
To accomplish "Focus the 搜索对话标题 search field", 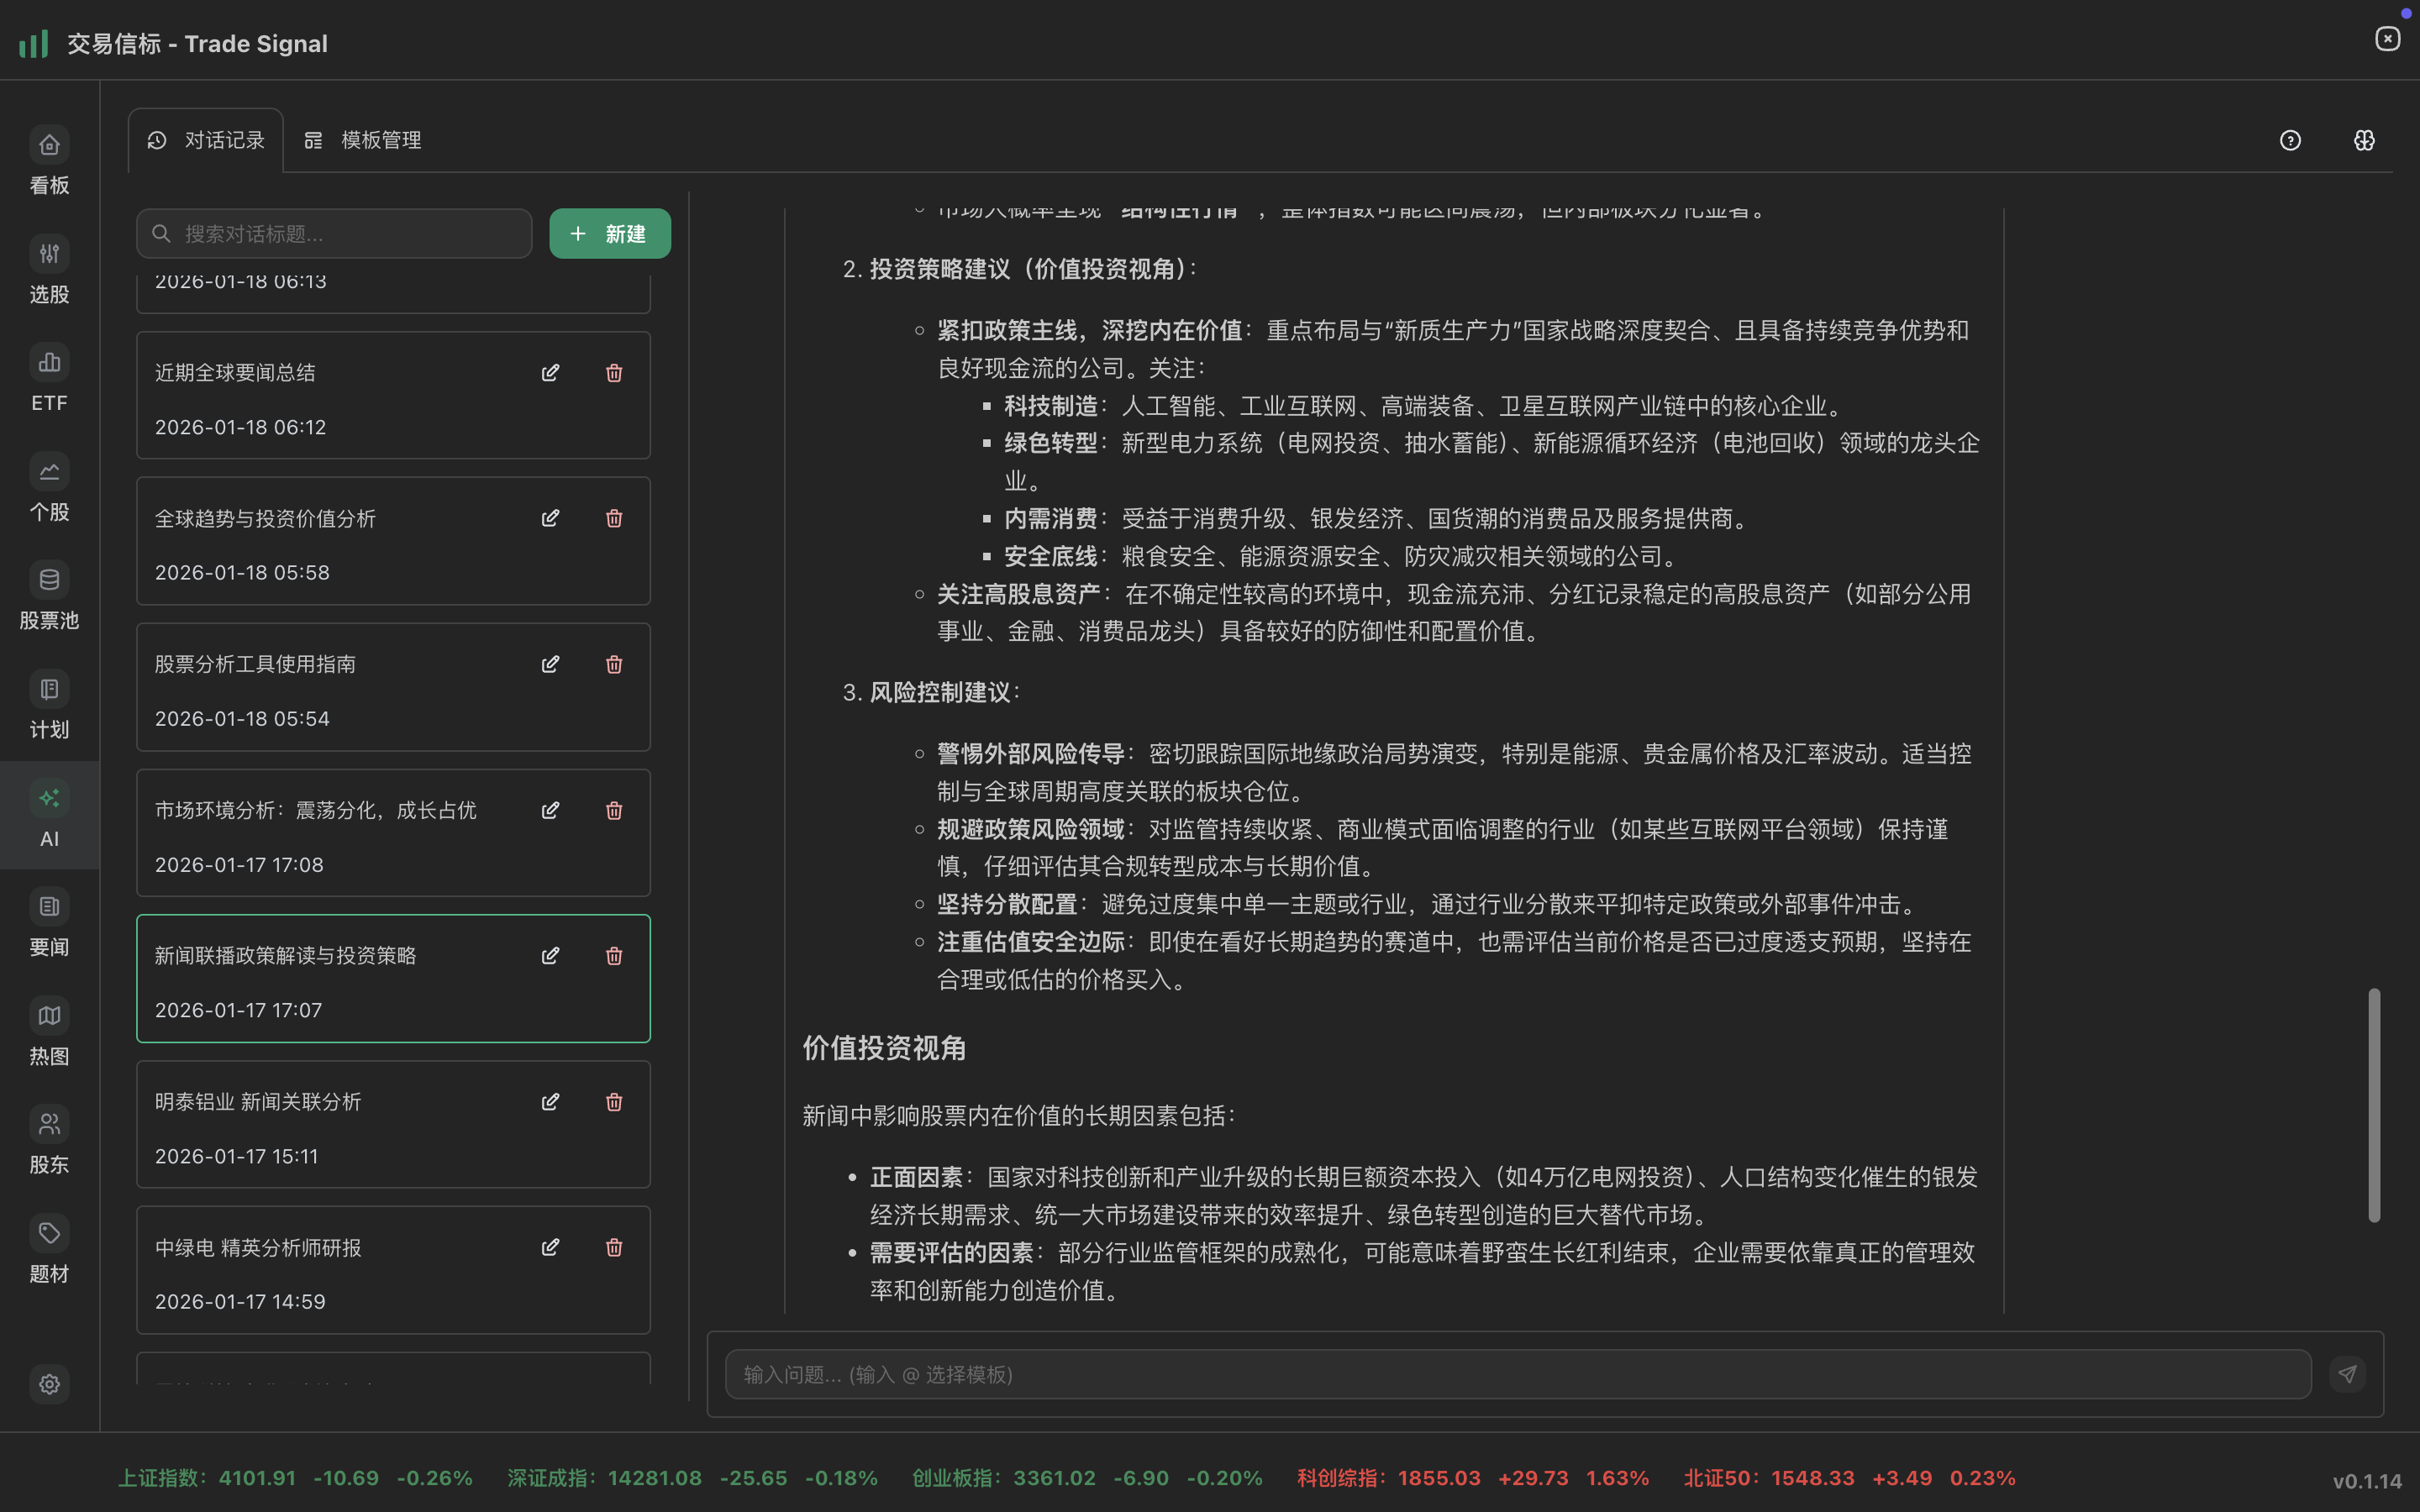I will pyautogui.click(x=345, y=234).
